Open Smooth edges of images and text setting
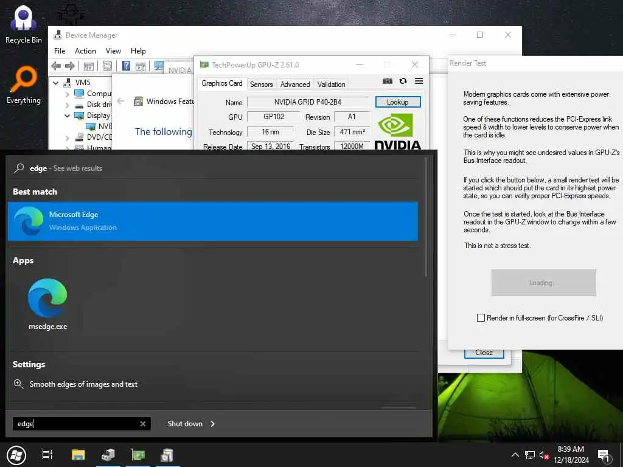This screenshot has width=623, height=467. tap(83, 384)
